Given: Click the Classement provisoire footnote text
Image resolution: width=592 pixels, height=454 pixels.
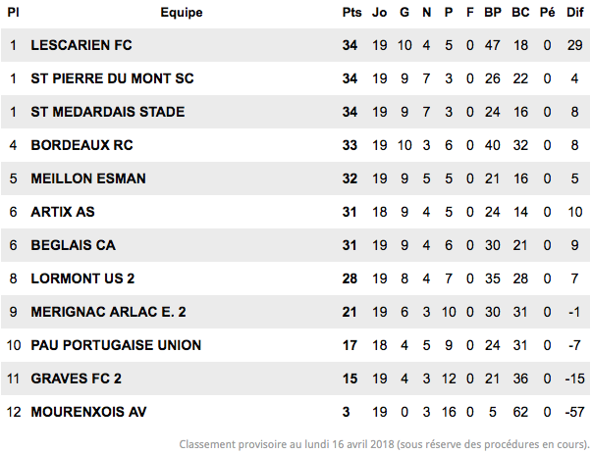Looking at the screenshot, I should pyautogui.click(x=384, y=444).
